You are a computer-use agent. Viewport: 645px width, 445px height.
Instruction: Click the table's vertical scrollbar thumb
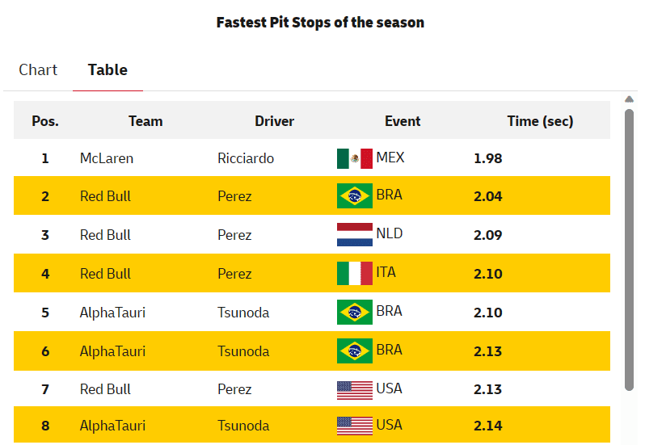629,250
